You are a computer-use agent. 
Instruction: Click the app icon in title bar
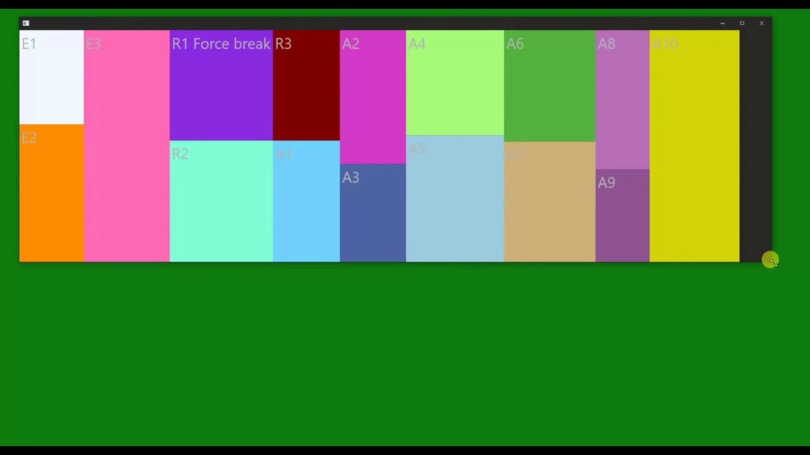(26, 23)
